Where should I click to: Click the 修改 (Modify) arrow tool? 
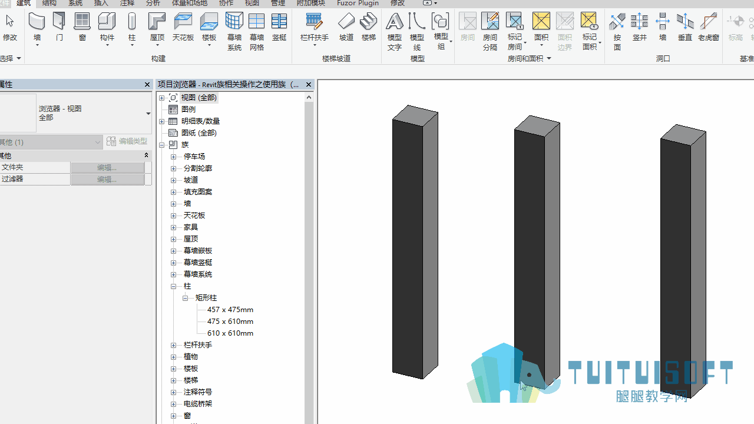pos(10,28)
